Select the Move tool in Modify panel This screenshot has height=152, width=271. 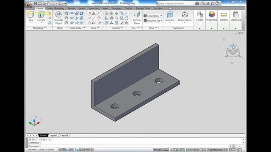coord(116,13)
